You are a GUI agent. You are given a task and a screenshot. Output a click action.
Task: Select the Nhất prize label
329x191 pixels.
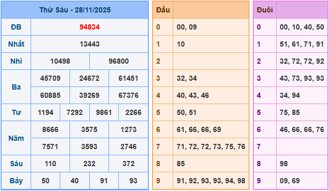16,44
